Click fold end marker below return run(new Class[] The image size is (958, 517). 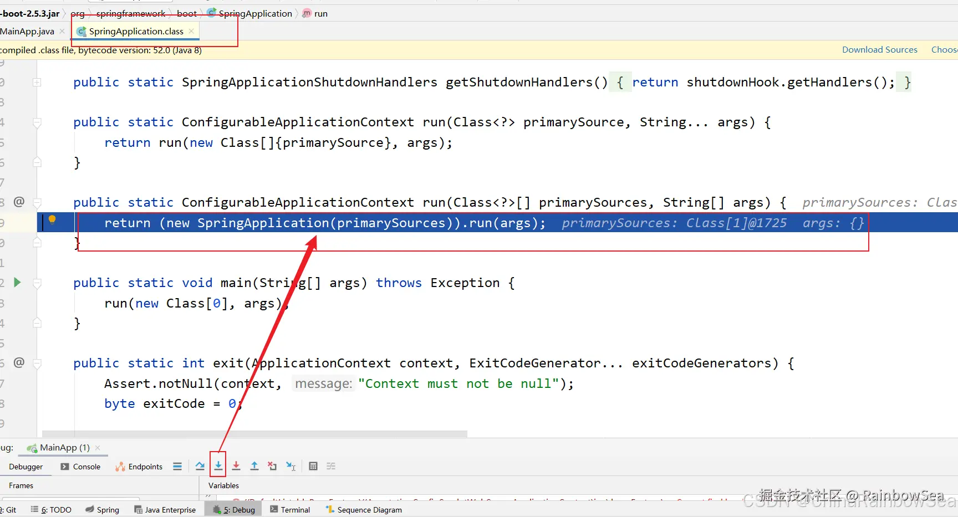click(x=37, y=162)
